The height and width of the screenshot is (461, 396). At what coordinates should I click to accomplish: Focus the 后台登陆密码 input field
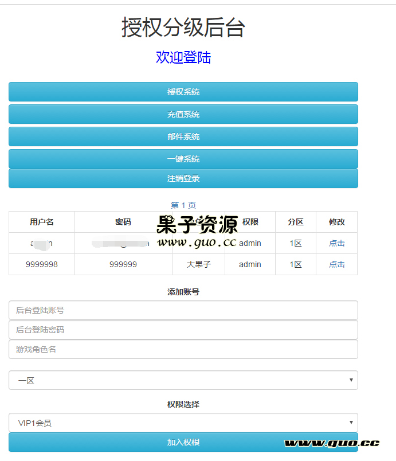coord(183,330)
